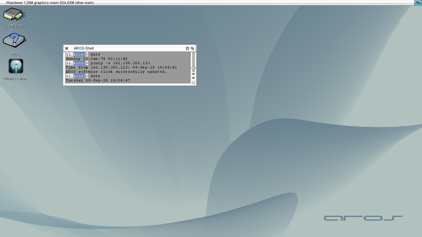Click the 'pintp -s 162.159.200.123' command text

pos(120,63)
